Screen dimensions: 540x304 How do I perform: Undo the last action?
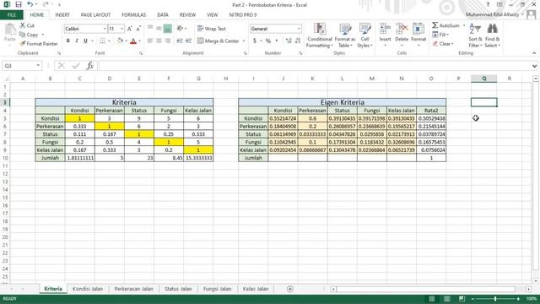click(30, 4)
